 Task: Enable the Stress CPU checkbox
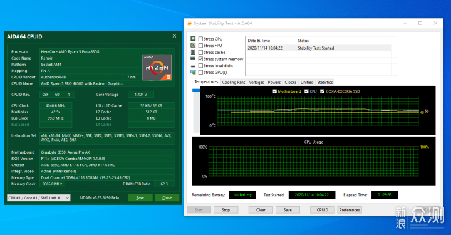tap(201, 39)
